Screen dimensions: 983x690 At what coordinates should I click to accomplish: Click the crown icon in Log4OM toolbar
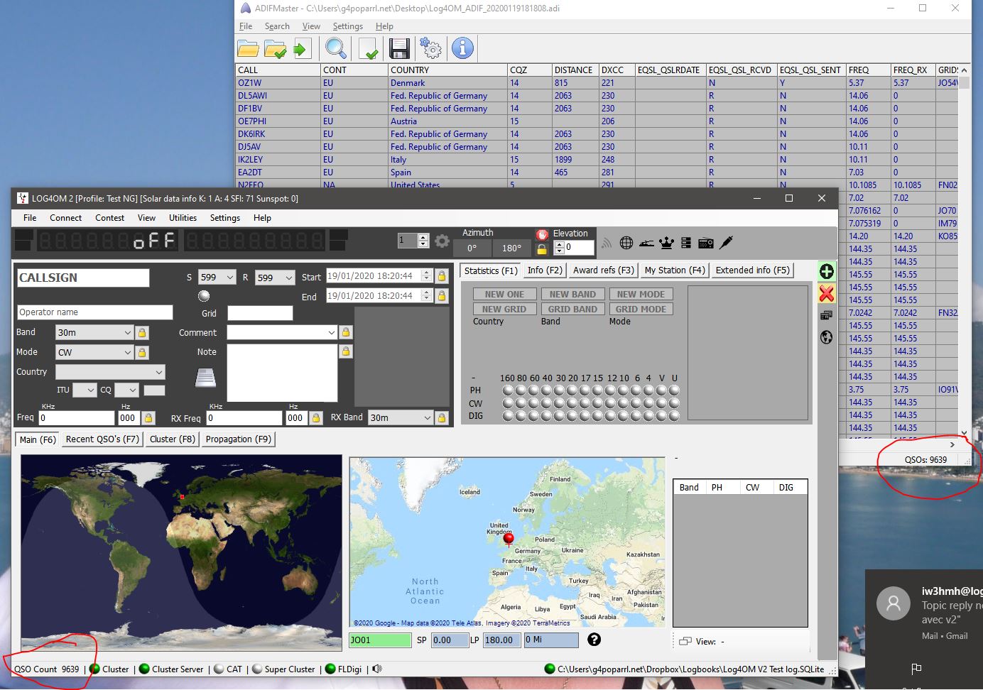(666, 243)
